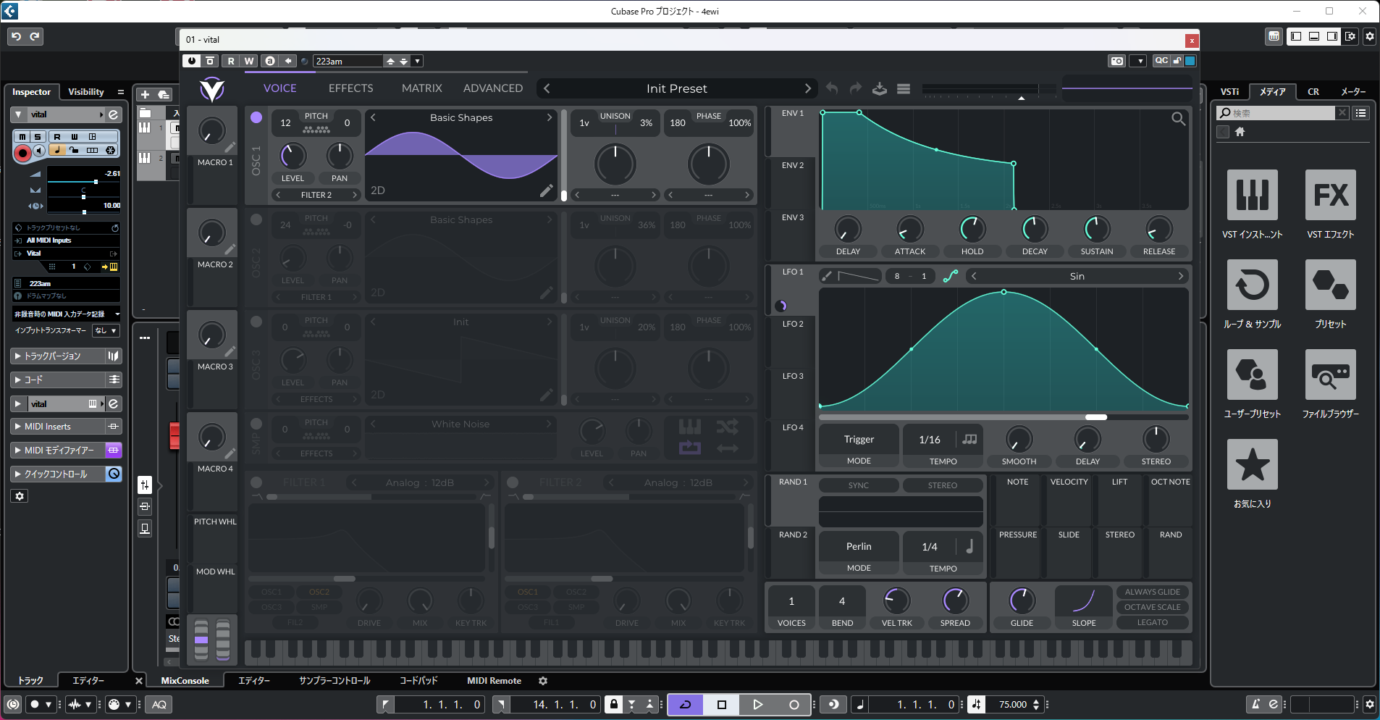Open the MIDI Remote tab

click(495, 681)
